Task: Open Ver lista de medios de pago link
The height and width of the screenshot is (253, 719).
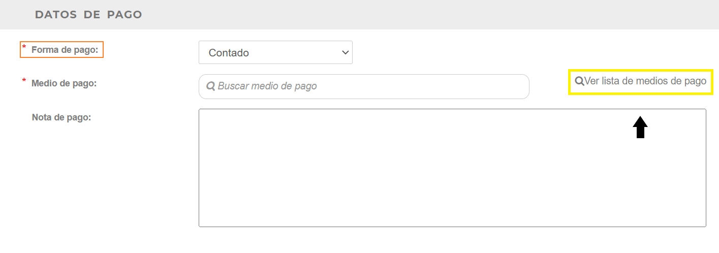Action: tap(641, 81)
